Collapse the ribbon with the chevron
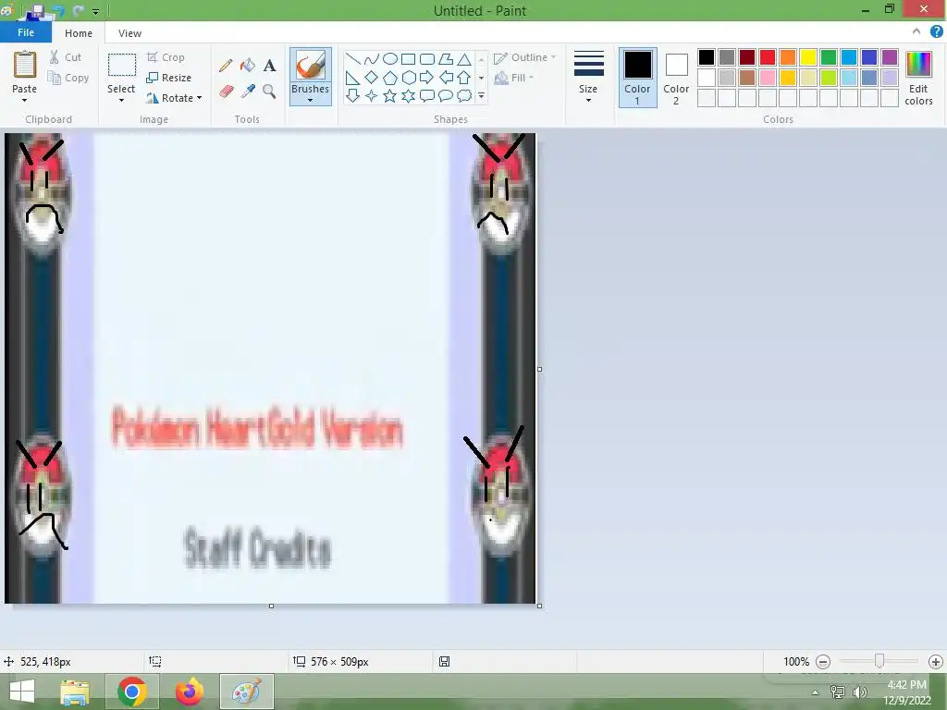Screen dimensions: 947x710 tap(916, 32)
